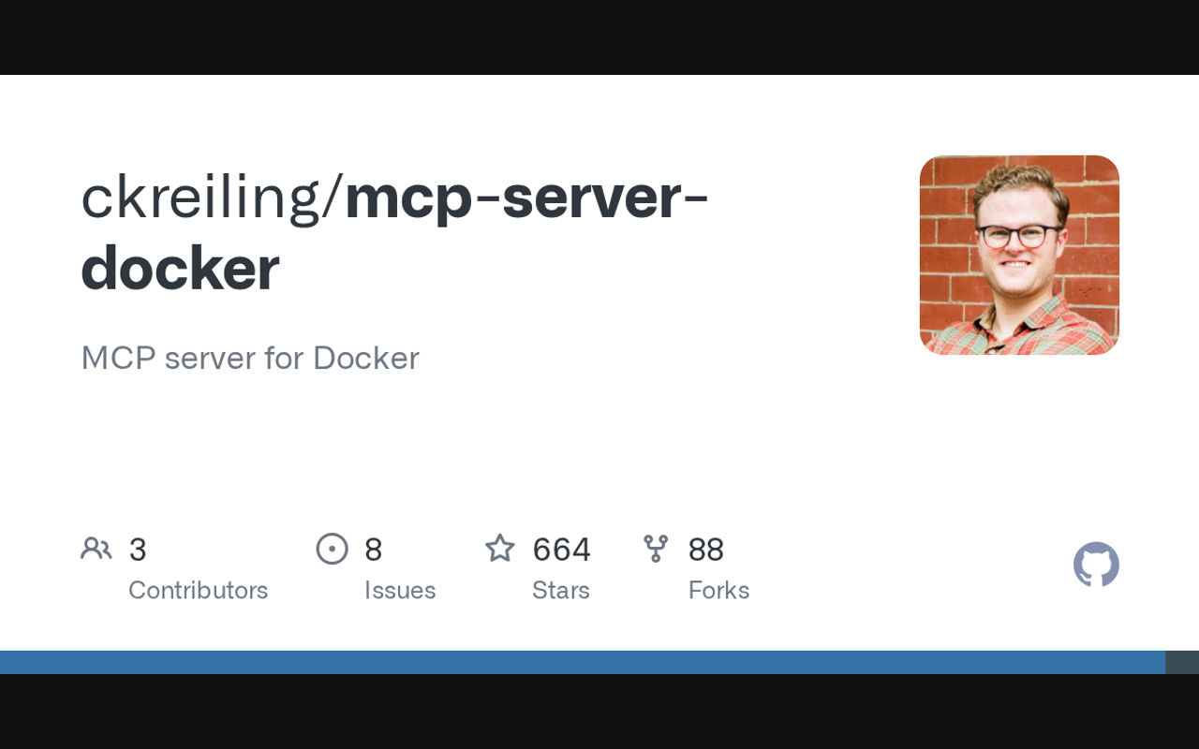Click the GitHub octocat logo

click(x=1096, y=565)
